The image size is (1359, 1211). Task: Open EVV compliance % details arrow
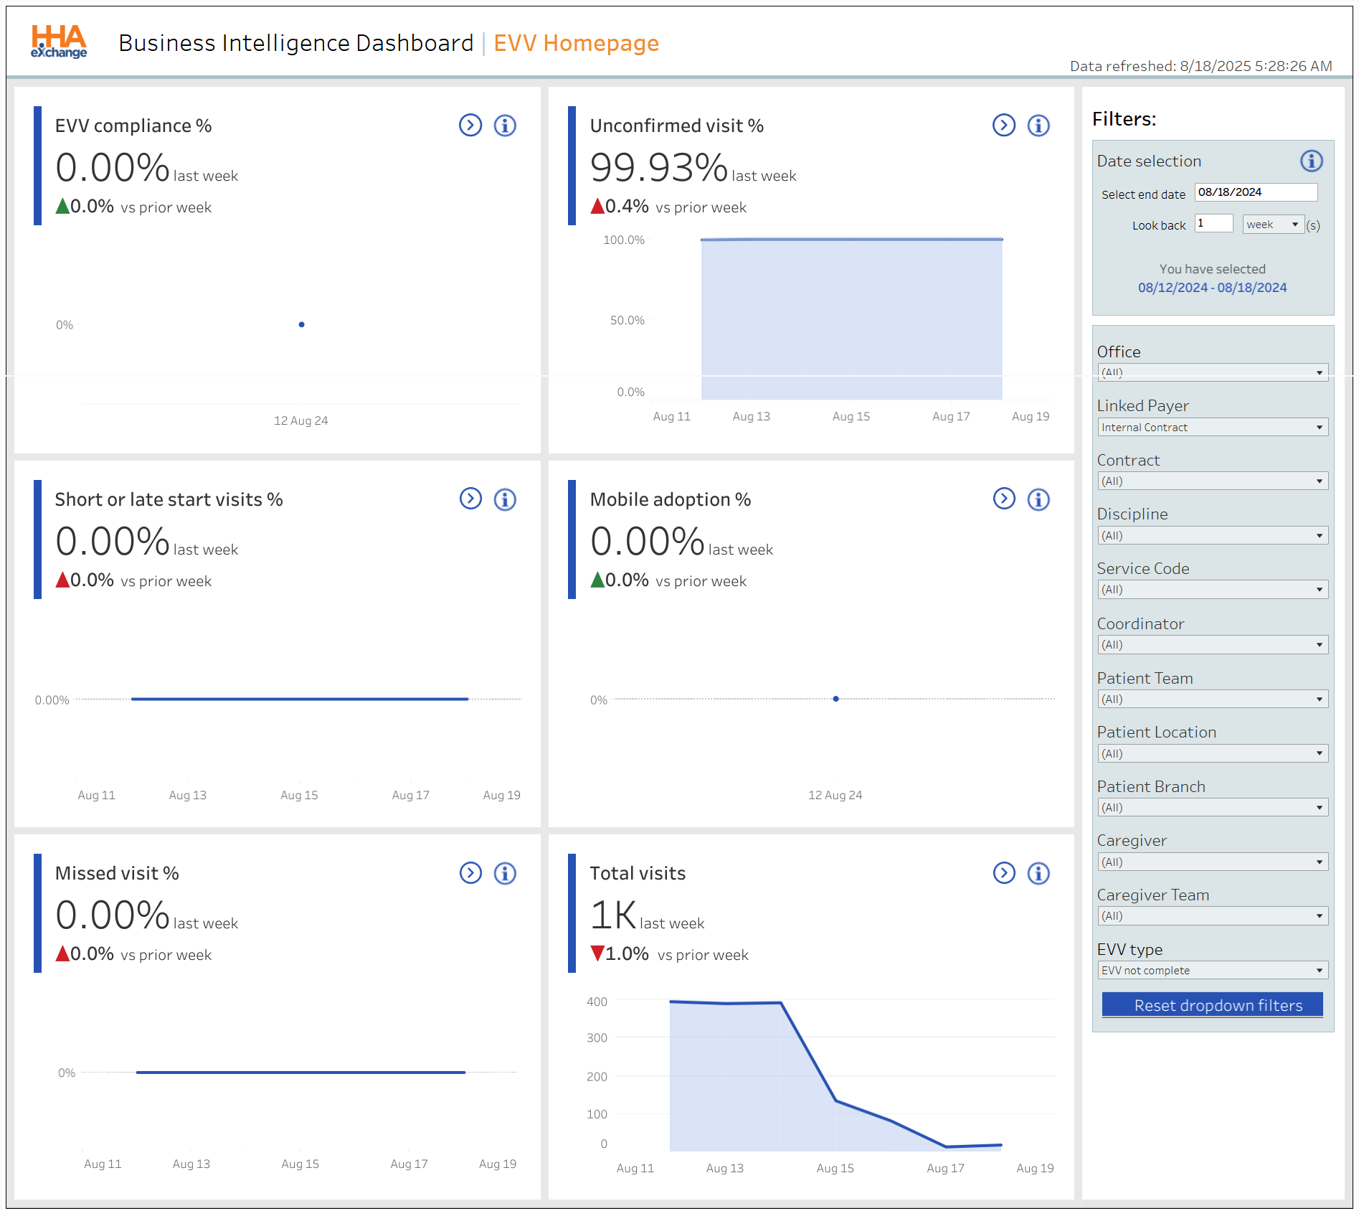pyautogui.click(x=470, y=126)
